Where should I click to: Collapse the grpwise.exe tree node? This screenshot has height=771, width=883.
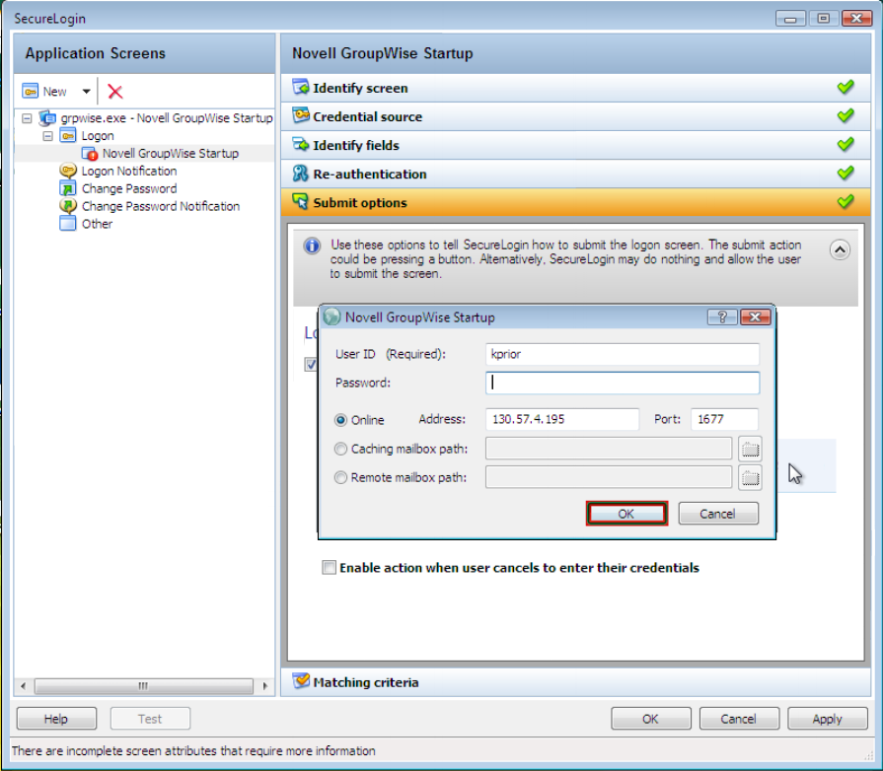click(x=27, y=118)
